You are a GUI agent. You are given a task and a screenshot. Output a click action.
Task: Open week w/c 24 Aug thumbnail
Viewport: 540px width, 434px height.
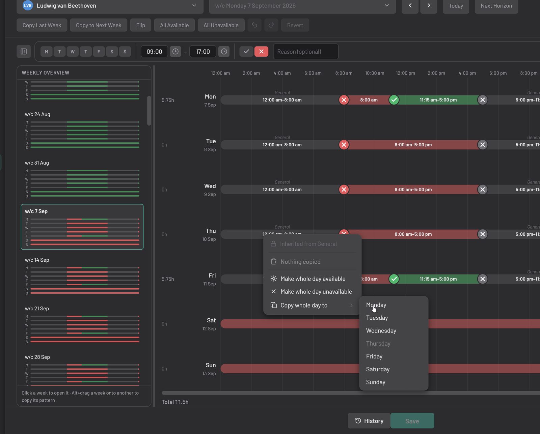click(82, 130)
